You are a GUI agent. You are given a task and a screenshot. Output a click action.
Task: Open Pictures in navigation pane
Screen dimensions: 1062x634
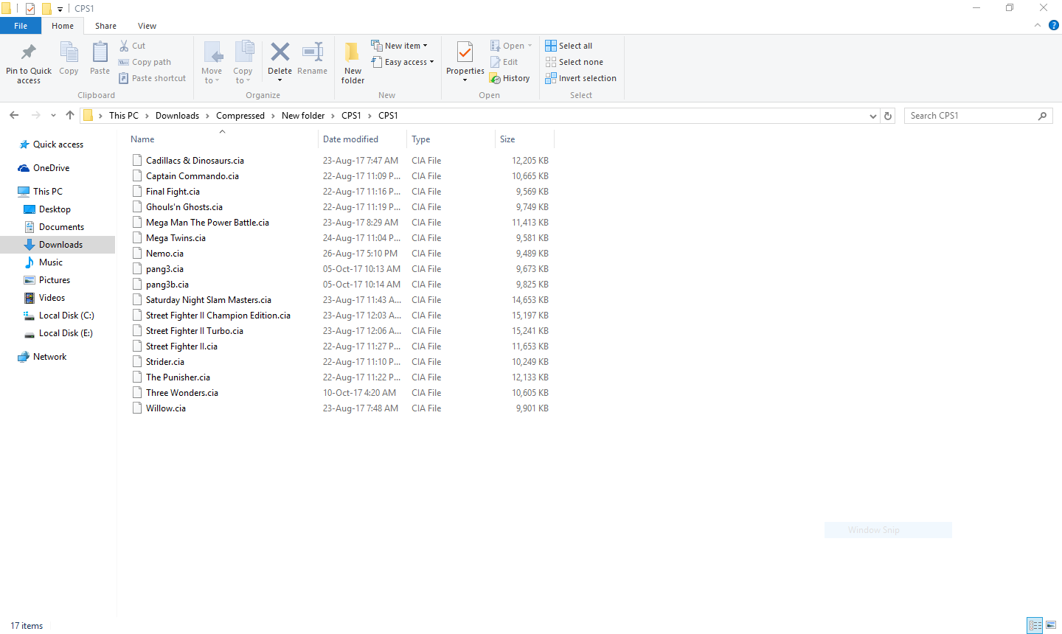[55, 280]
